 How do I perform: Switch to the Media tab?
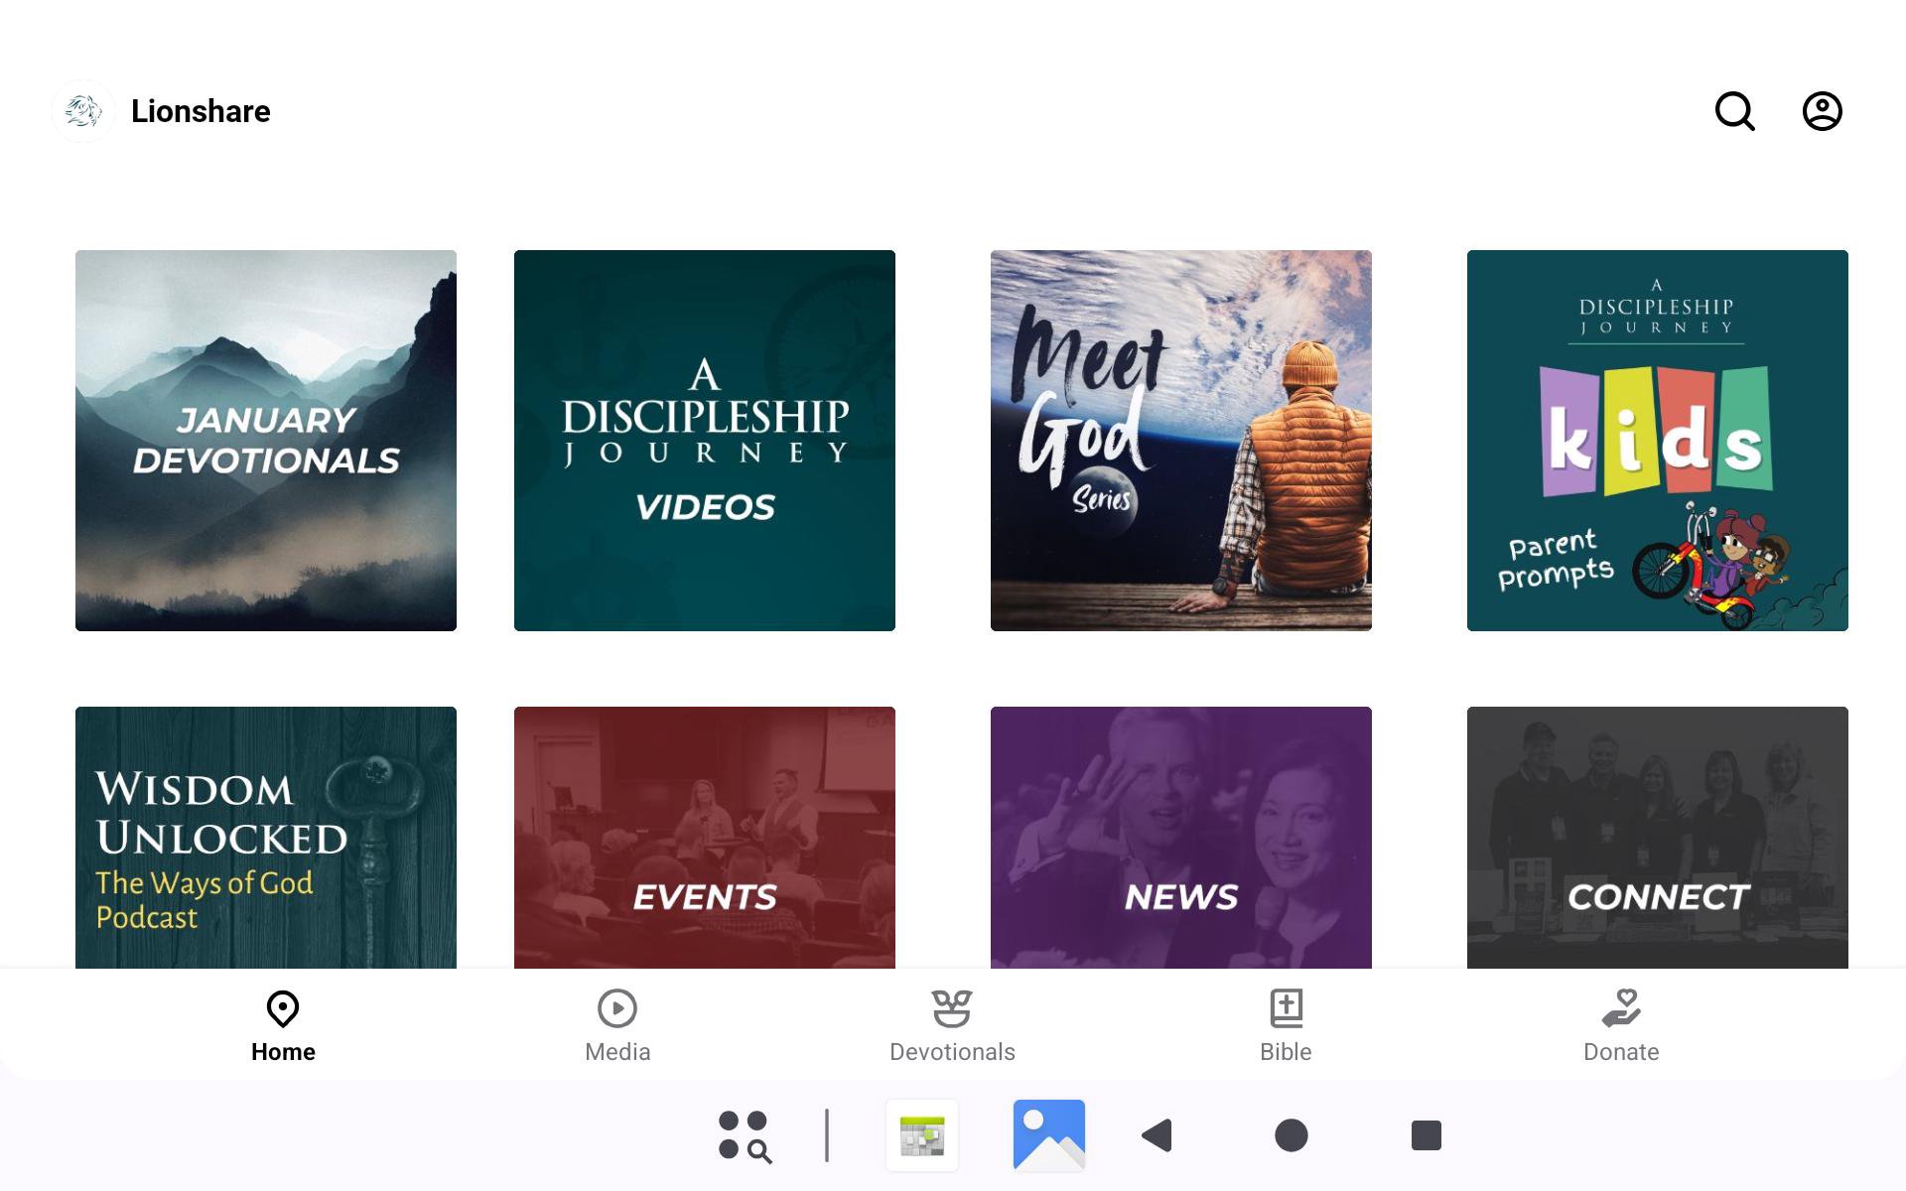click(616, 1025)
